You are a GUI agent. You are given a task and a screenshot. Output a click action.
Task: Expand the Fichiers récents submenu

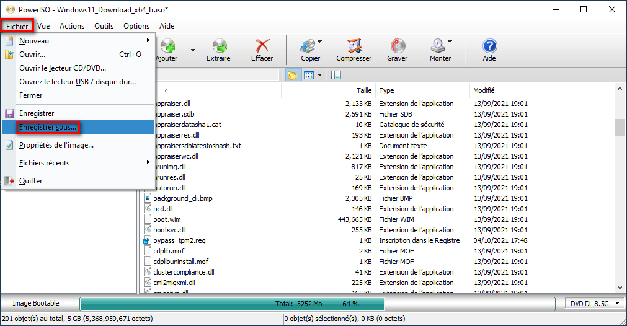148,163
